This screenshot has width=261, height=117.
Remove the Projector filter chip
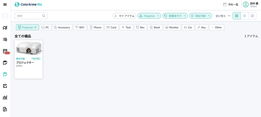tap(35, 27)
